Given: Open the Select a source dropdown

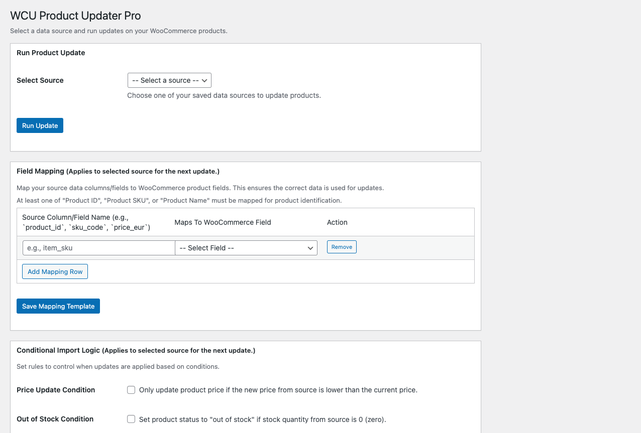Looking at the screenshot, I should (169, 80).
